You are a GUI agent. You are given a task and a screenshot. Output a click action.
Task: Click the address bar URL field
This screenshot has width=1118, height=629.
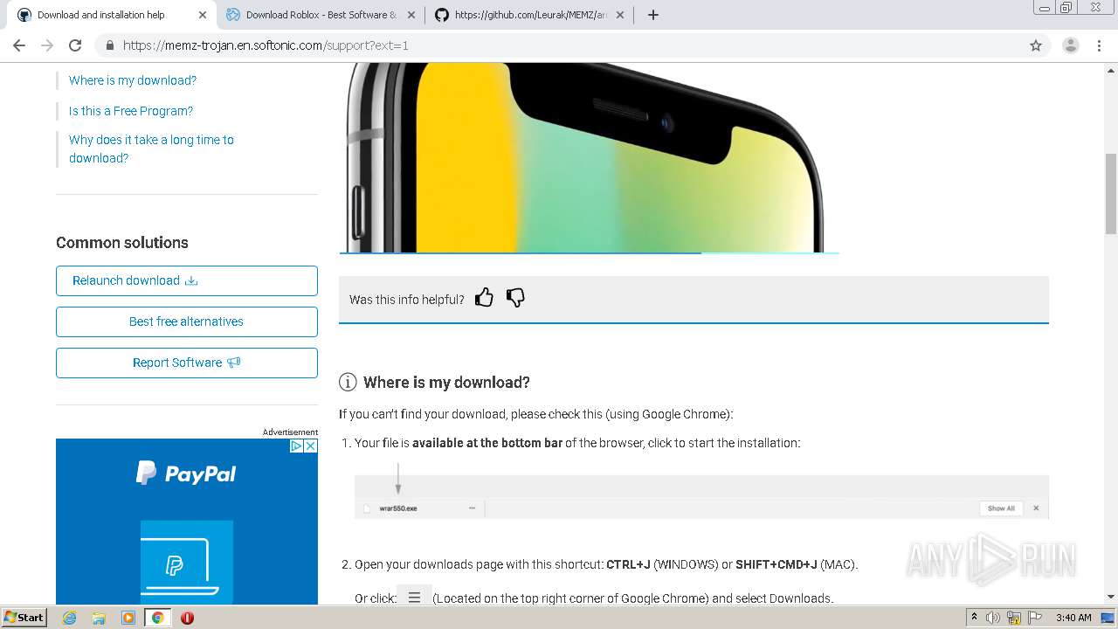click(x=559, y=45)
